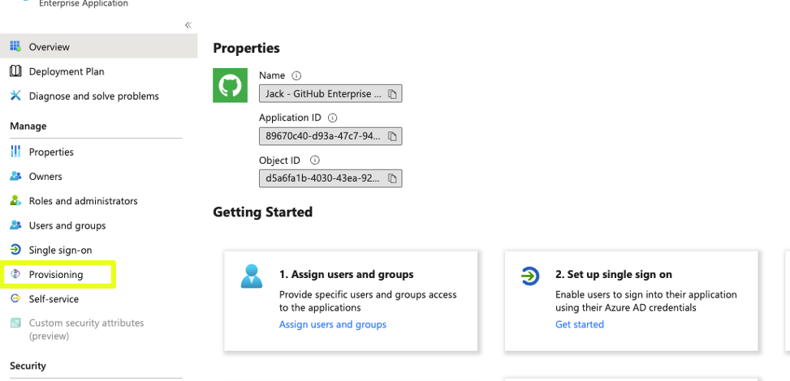Viewport: 790px width, 381px height.
Task: Click the Object ID info icon
Action: (315, 160)
